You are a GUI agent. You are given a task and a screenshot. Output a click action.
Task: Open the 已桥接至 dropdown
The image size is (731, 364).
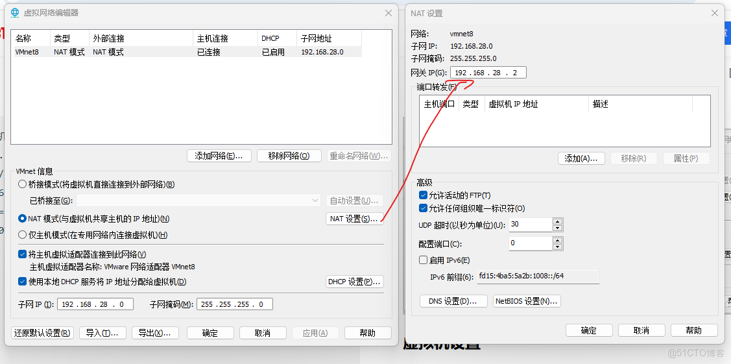click(198, 200)
